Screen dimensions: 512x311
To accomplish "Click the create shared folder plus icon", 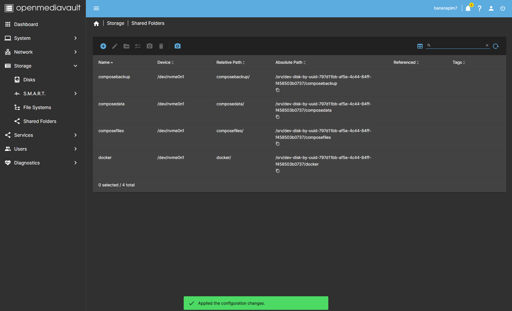I will (x=103, y=46).
